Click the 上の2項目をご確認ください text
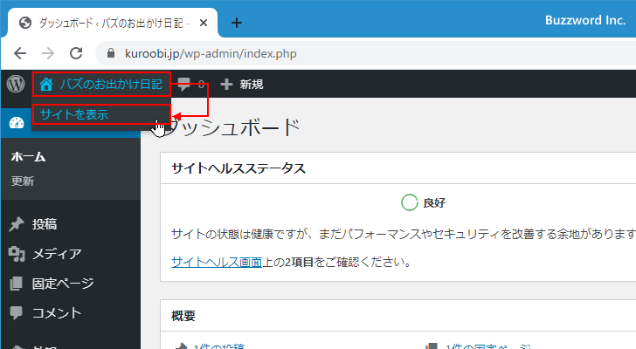636x349 pixels. point(336,262)
